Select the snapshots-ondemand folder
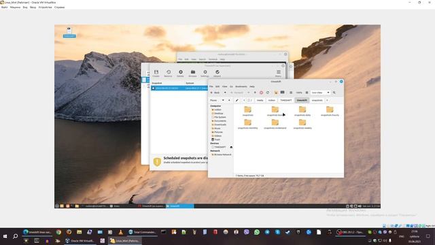 (x=275, y=124)
